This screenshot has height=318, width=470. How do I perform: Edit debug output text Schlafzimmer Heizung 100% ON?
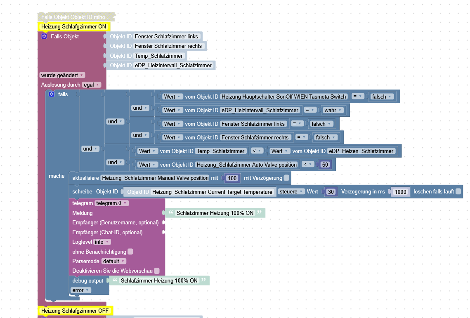click(x=159, y=280)
